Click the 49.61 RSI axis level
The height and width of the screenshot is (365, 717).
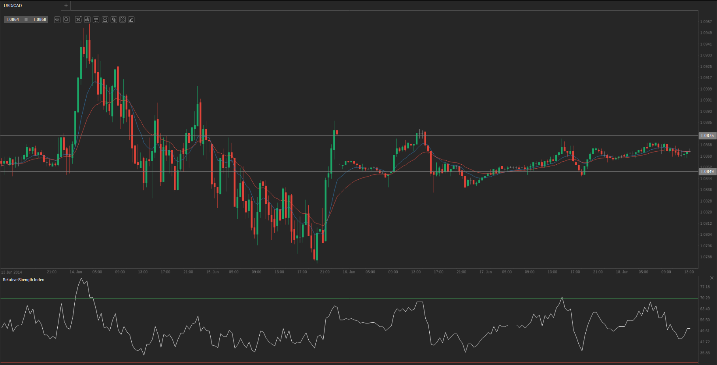pyautogui.click(x=705, y=331)
